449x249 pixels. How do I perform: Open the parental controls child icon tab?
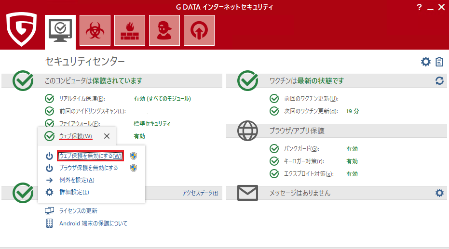pos(164,30)
